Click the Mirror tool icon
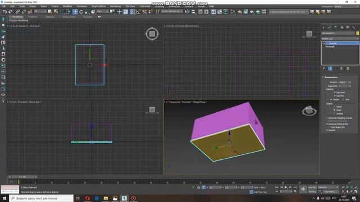The height and width of the screenshot is (202, 360). coord(187,11)
